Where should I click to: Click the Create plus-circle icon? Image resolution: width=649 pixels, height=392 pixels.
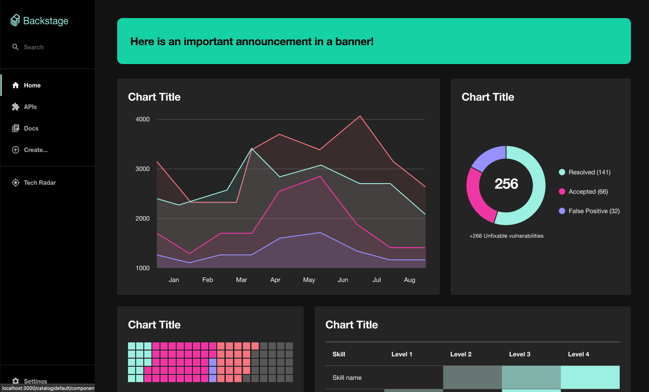(x=15, y=150)
